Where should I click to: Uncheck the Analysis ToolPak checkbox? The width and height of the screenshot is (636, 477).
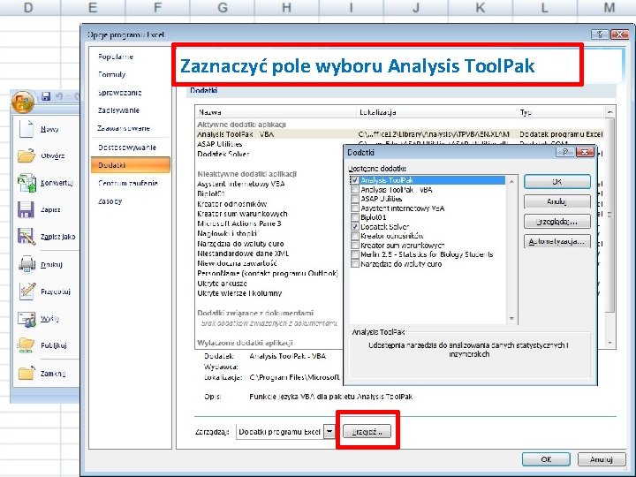[355, 180]
